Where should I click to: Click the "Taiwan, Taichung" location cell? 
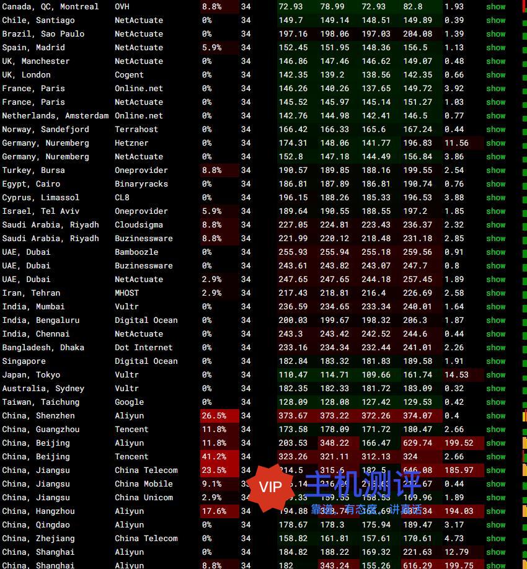(41, 402)
